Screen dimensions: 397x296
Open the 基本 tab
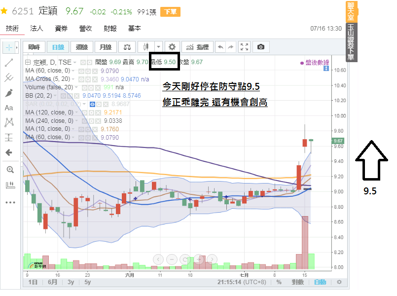pyautogui.click(x=134, y=28)
